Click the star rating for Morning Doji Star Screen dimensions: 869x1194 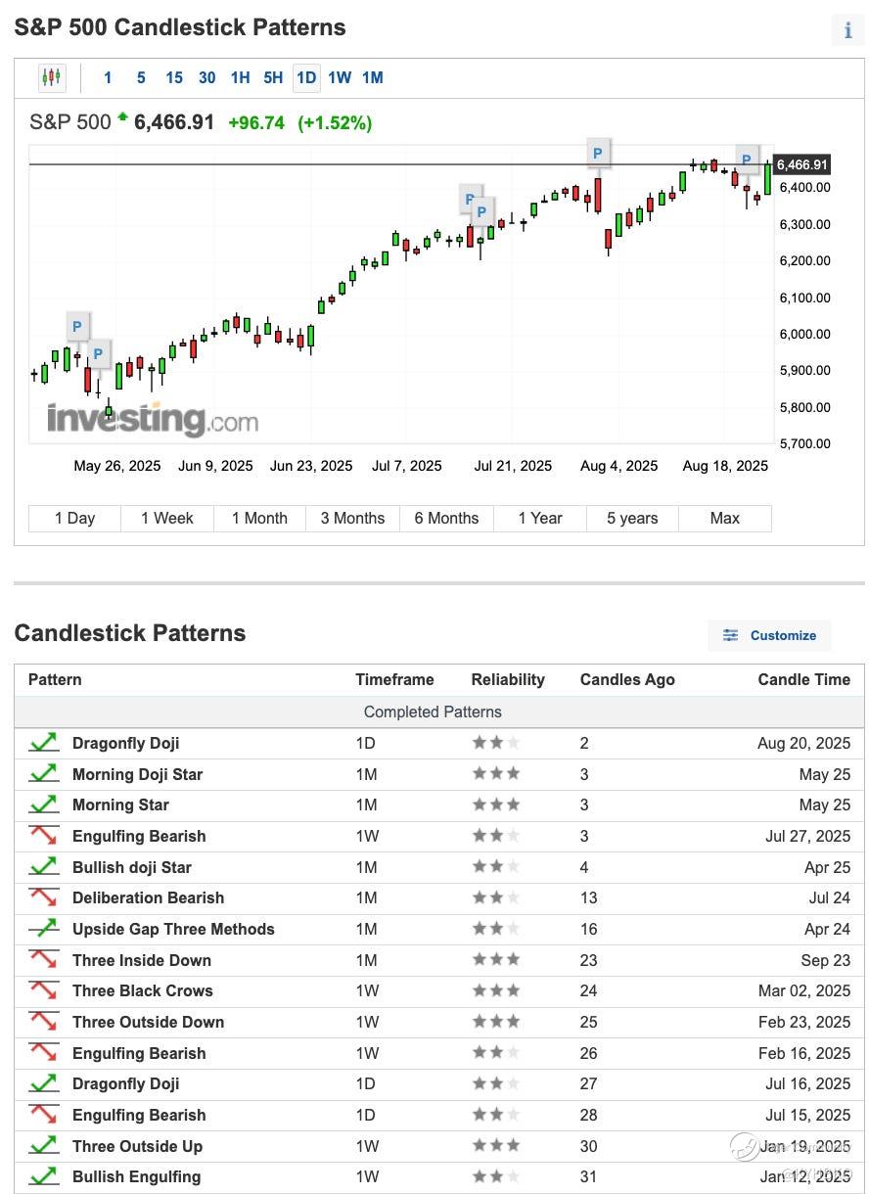[x=496, y=774]
